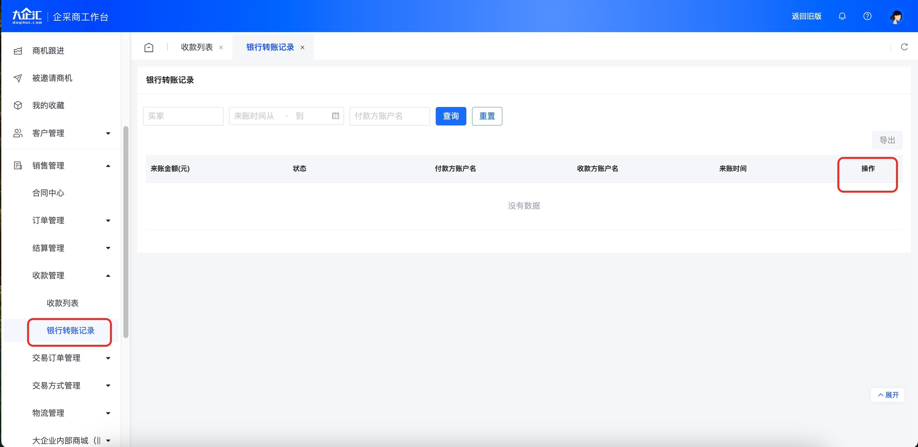The image size is (918, 447).
Task: Click the home tab icon
Action: click(x=149, y=47)
